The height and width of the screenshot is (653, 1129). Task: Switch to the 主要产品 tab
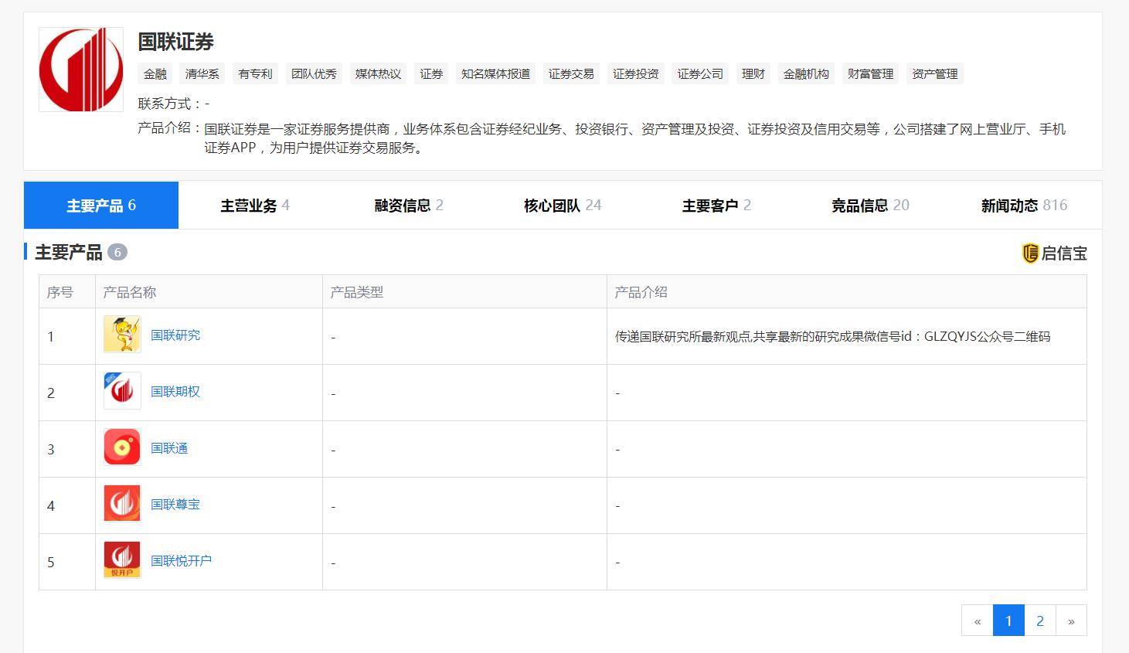point(101,206)
